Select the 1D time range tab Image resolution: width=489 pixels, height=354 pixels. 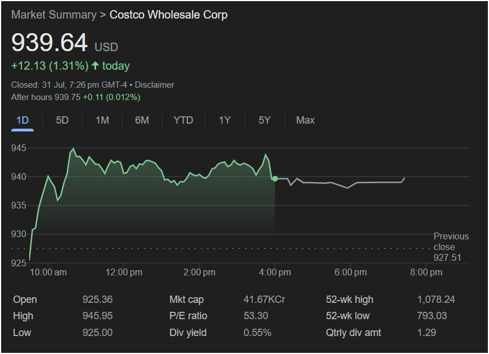click(x=22, y=120)
